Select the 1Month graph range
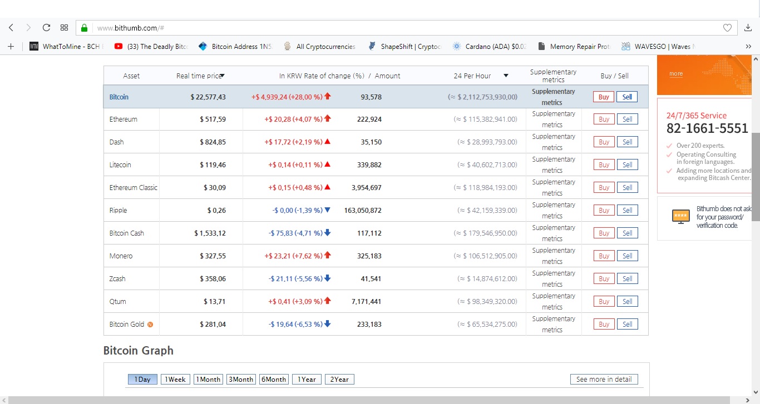 coord(208,380)
